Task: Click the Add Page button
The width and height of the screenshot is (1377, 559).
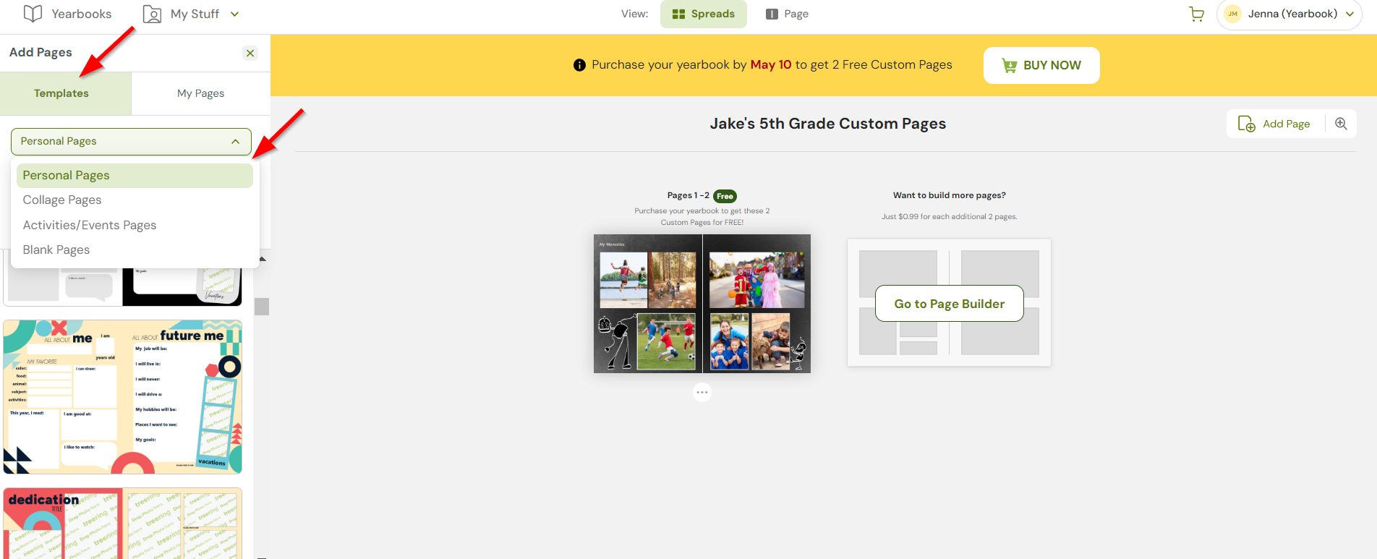Action: click(x=1274, y=124)
